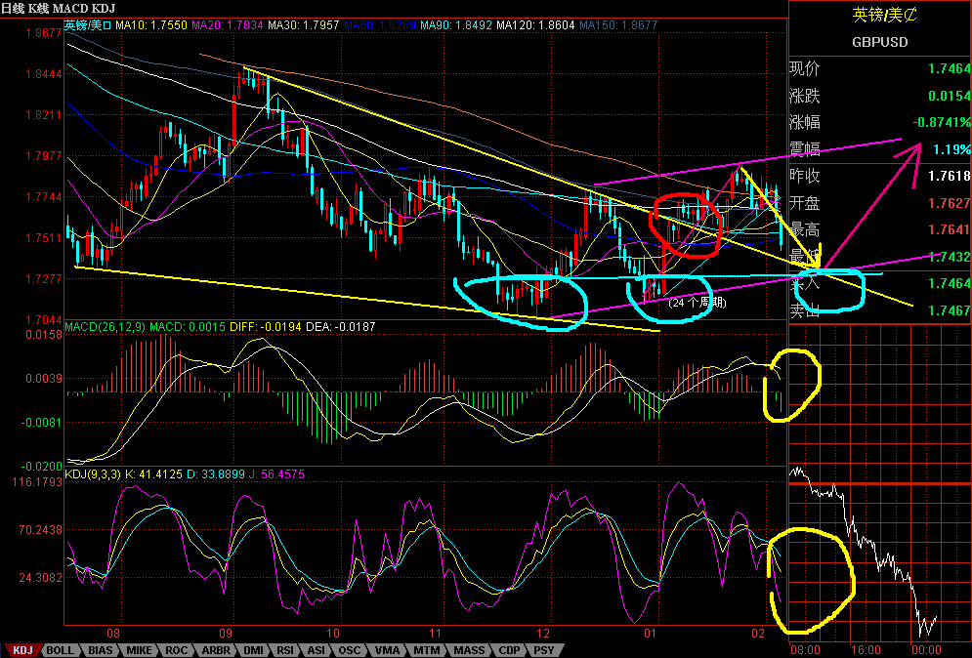Select the MIKE indicator tab
972x658 pixels.
(139, 650)
